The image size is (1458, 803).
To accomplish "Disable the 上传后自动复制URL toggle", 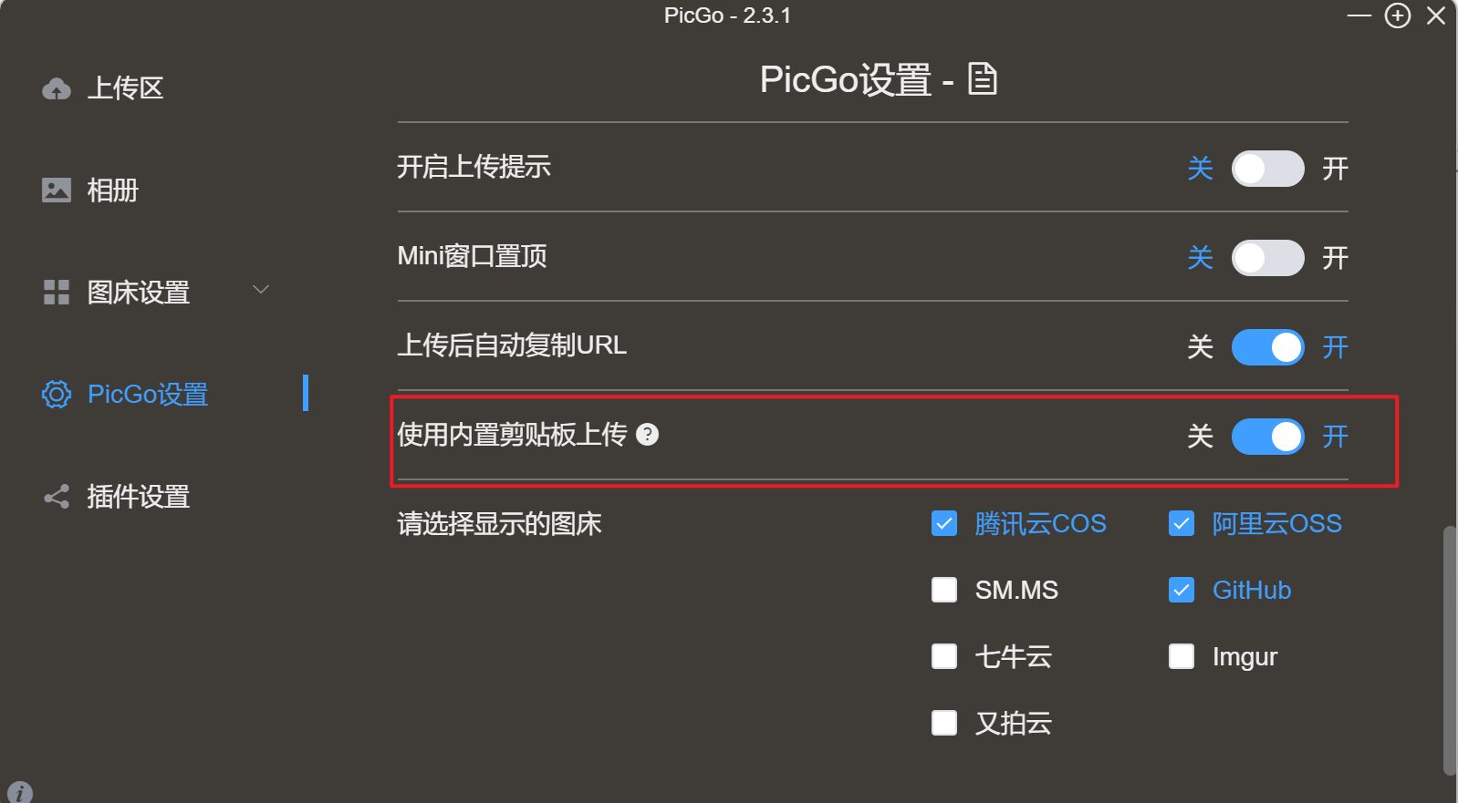I will pos(1267,347).
